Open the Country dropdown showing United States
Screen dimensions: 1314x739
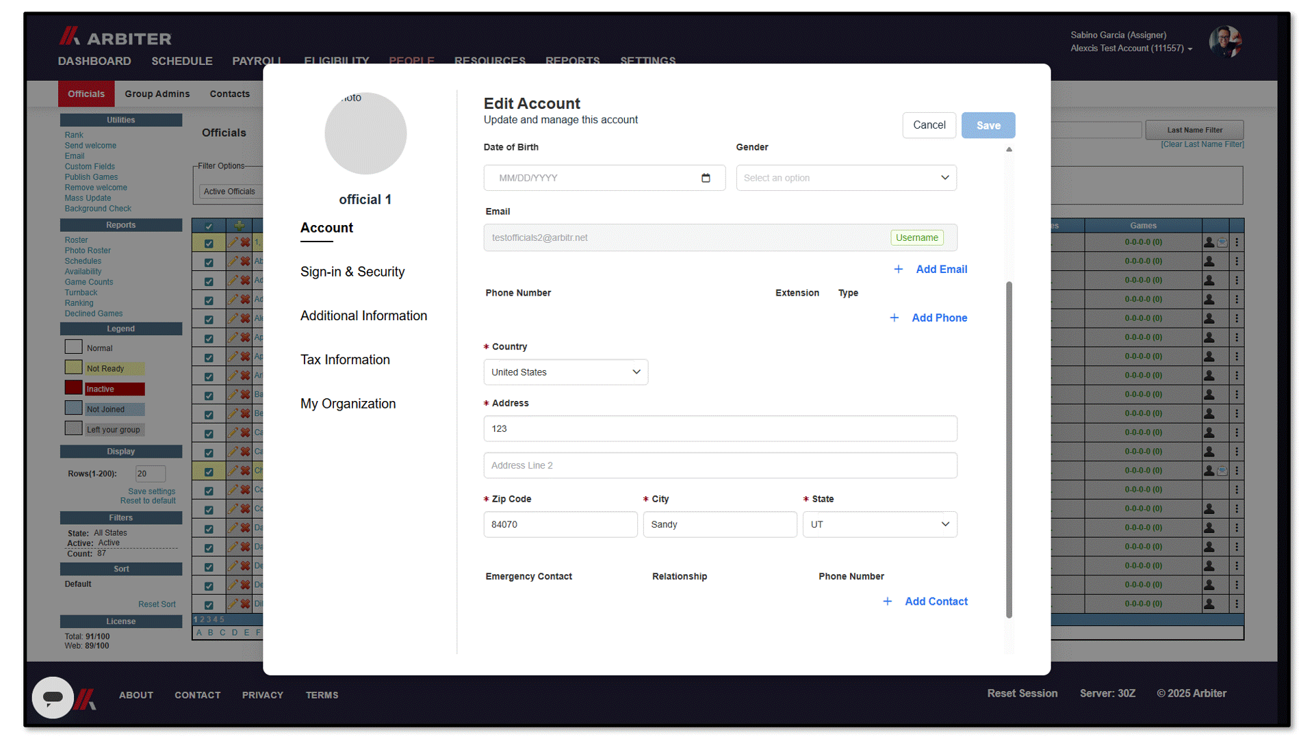coord(565,372)
